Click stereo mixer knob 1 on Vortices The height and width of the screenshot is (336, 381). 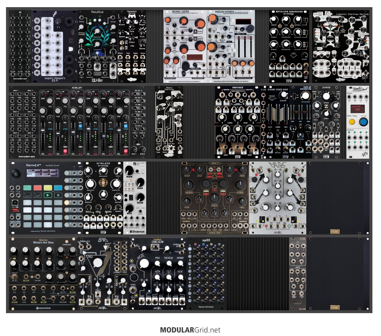click(222, 117)
